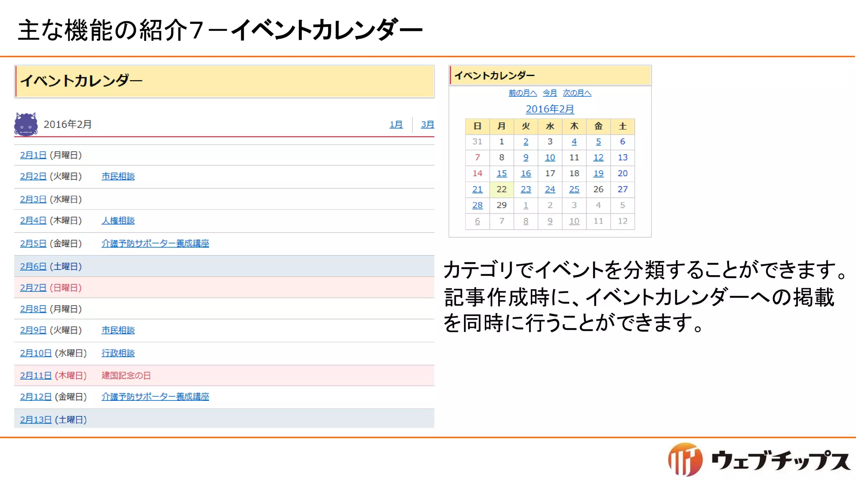The height and width of the screenshot is (481, 856).
Task: Click the ウェブチップス logo
Action: (x=759, y=460)
